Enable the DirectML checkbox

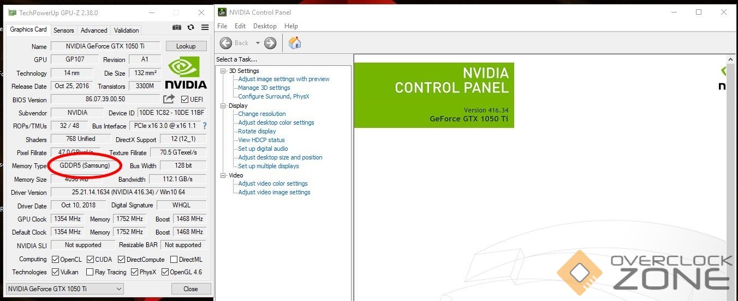tap(174, 260)
